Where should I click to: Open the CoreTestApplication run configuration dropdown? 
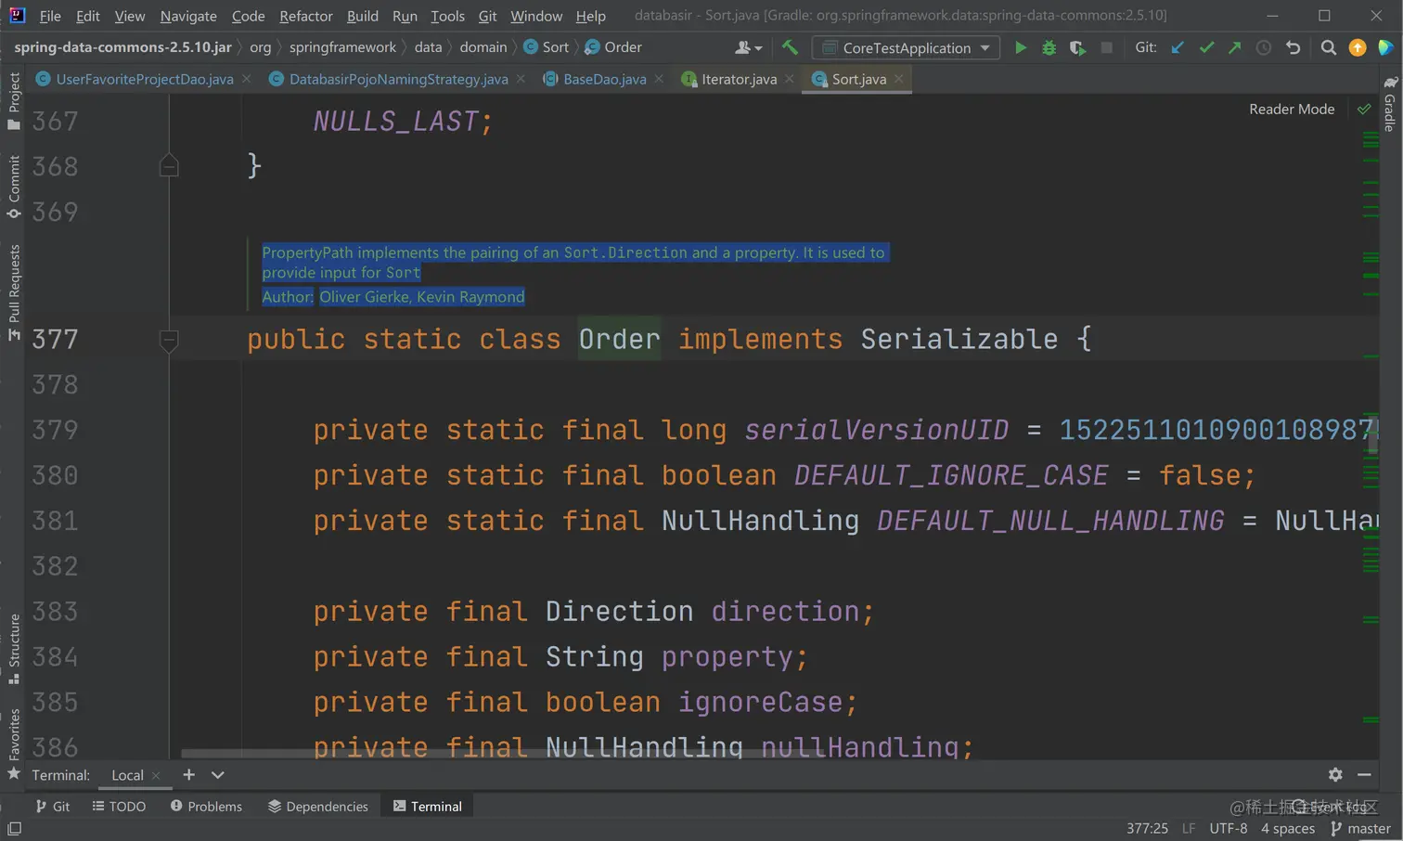(x=906, y=47)
